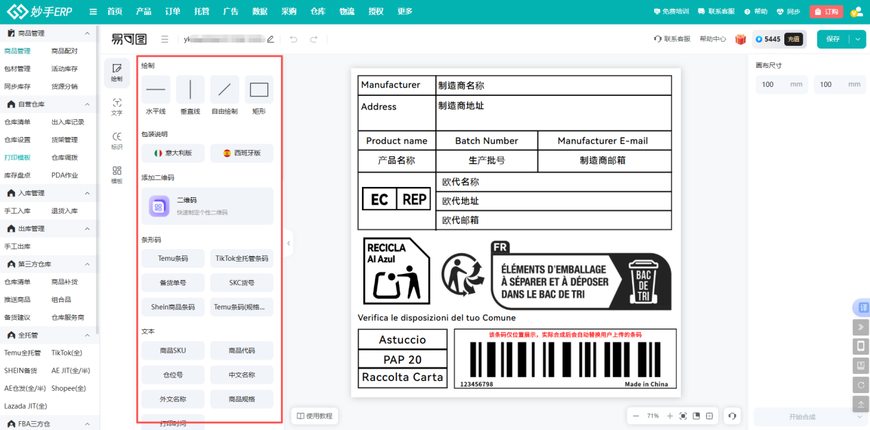Open the 文字 text panel in sidebar
The height and width of the screenshot is (430, 870).
(117, 106)
